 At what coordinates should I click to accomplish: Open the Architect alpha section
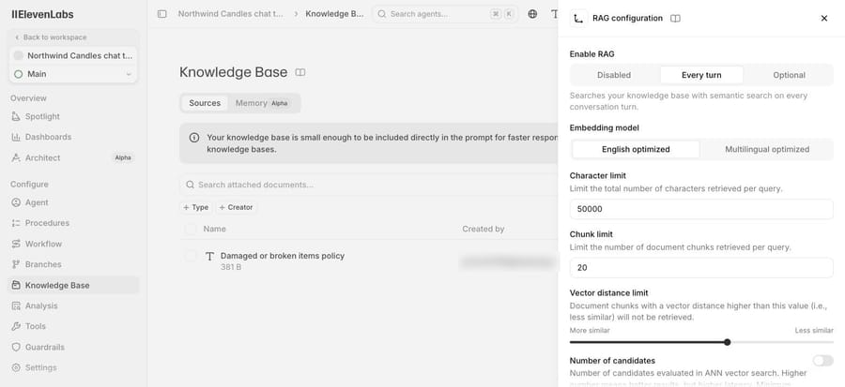[x=73, y=158]
